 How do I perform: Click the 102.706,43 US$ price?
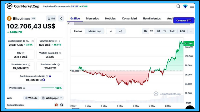pyautogui.click(x=31, y=26)
